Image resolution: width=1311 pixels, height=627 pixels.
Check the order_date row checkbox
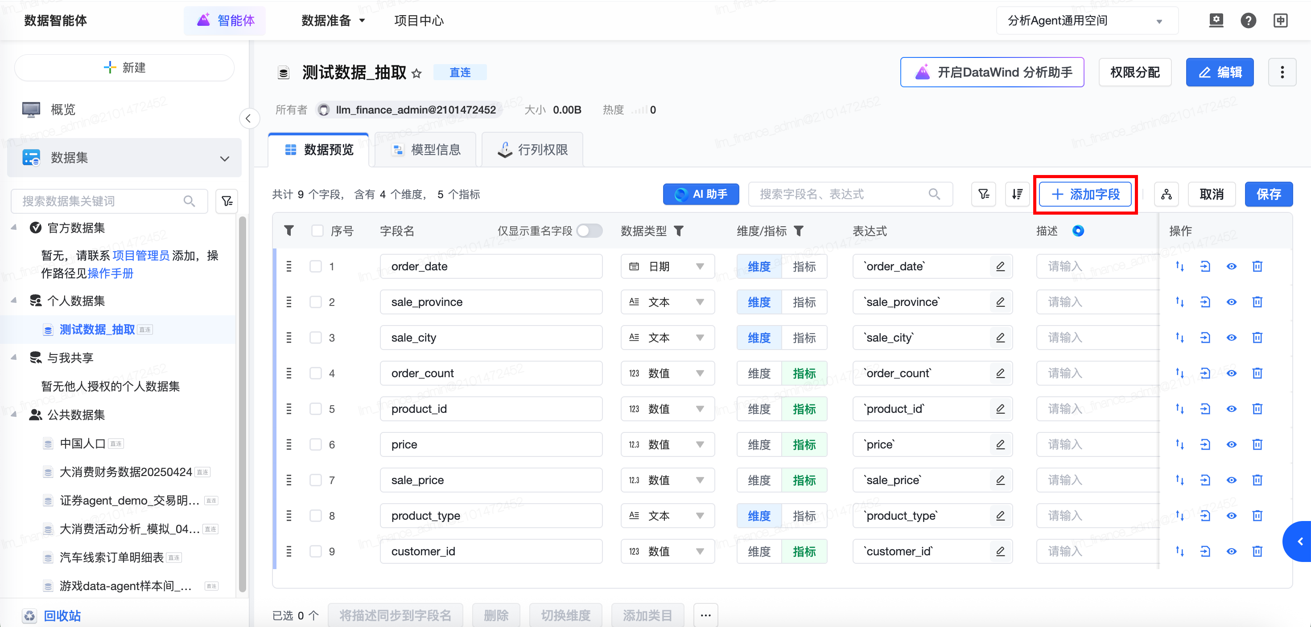316,266
